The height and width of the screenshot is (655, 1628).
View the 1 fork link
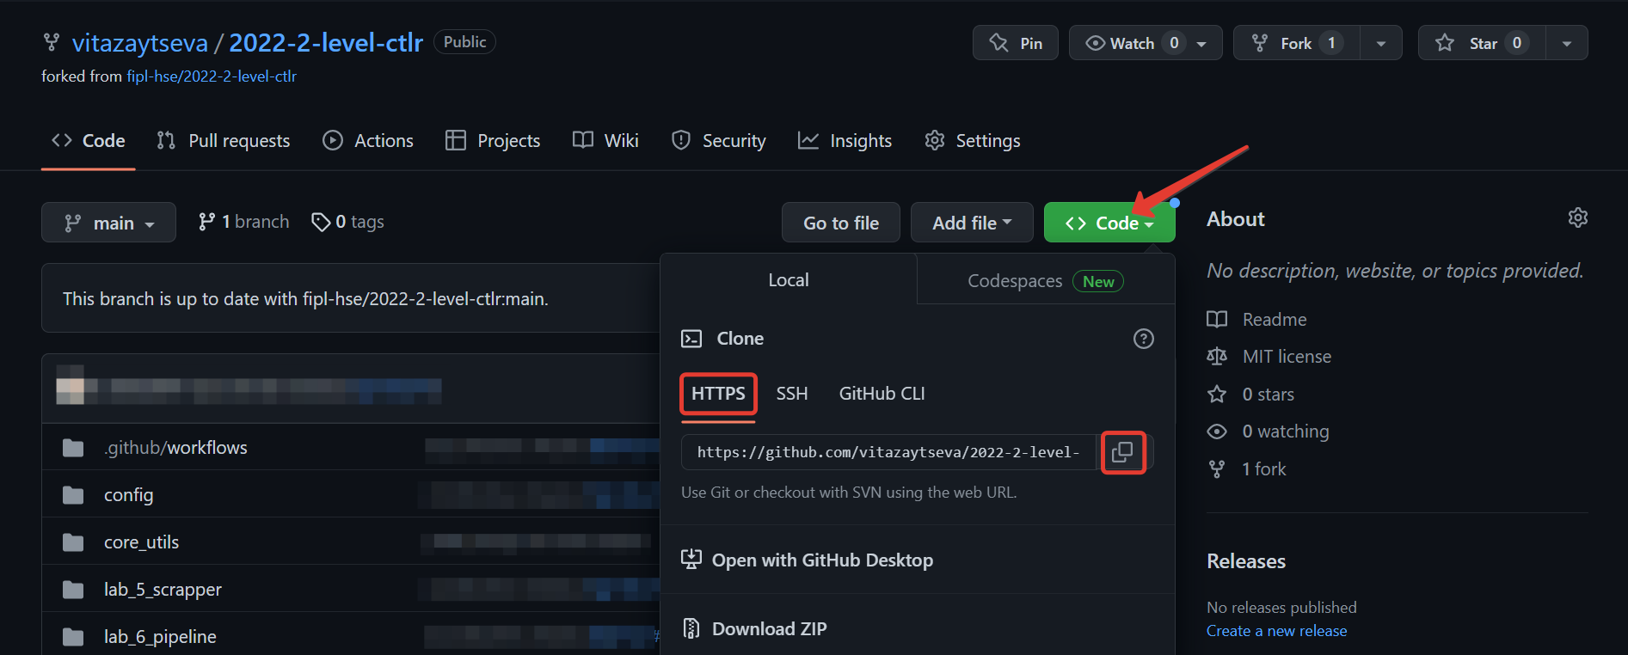point(1264,469)
